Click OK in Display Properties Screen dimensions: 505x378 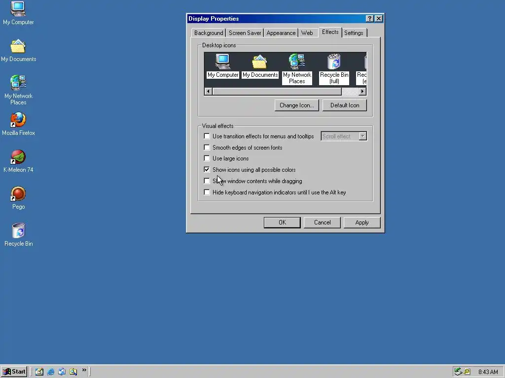tap(282, 222)
